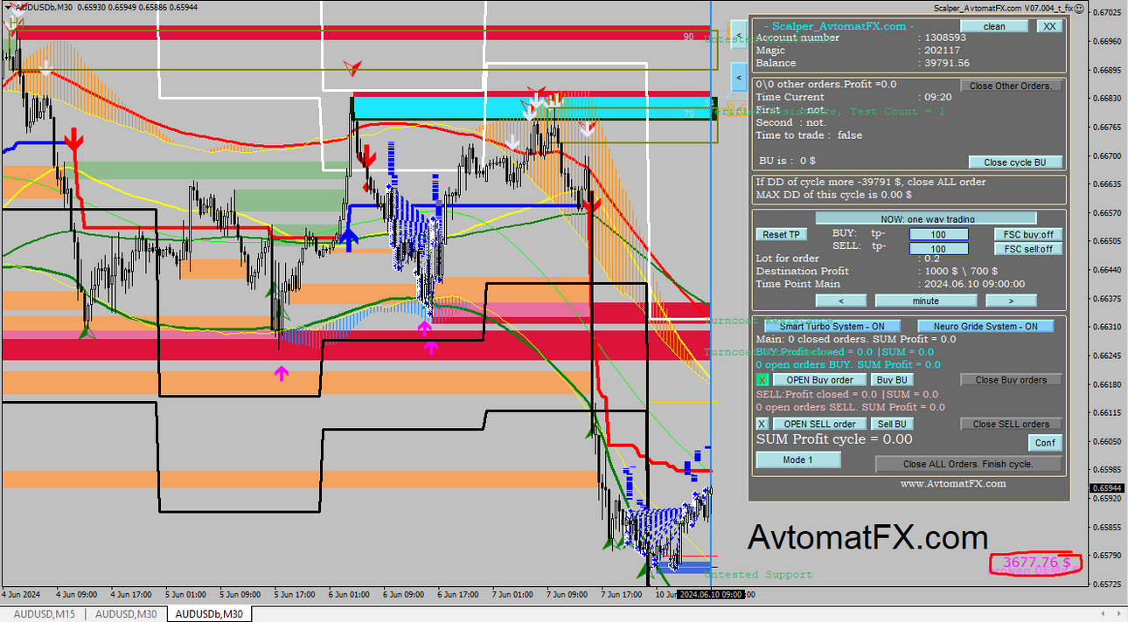This screenshot has height=622, width=1128.
Task: Click the Buy BU button
Action: click(893, 380)
